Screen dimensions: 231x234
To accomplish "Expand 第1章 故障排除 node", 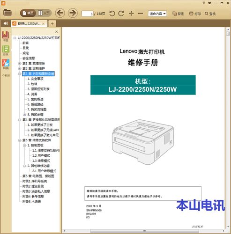I will pyautogui.click(x=20, y=64).
